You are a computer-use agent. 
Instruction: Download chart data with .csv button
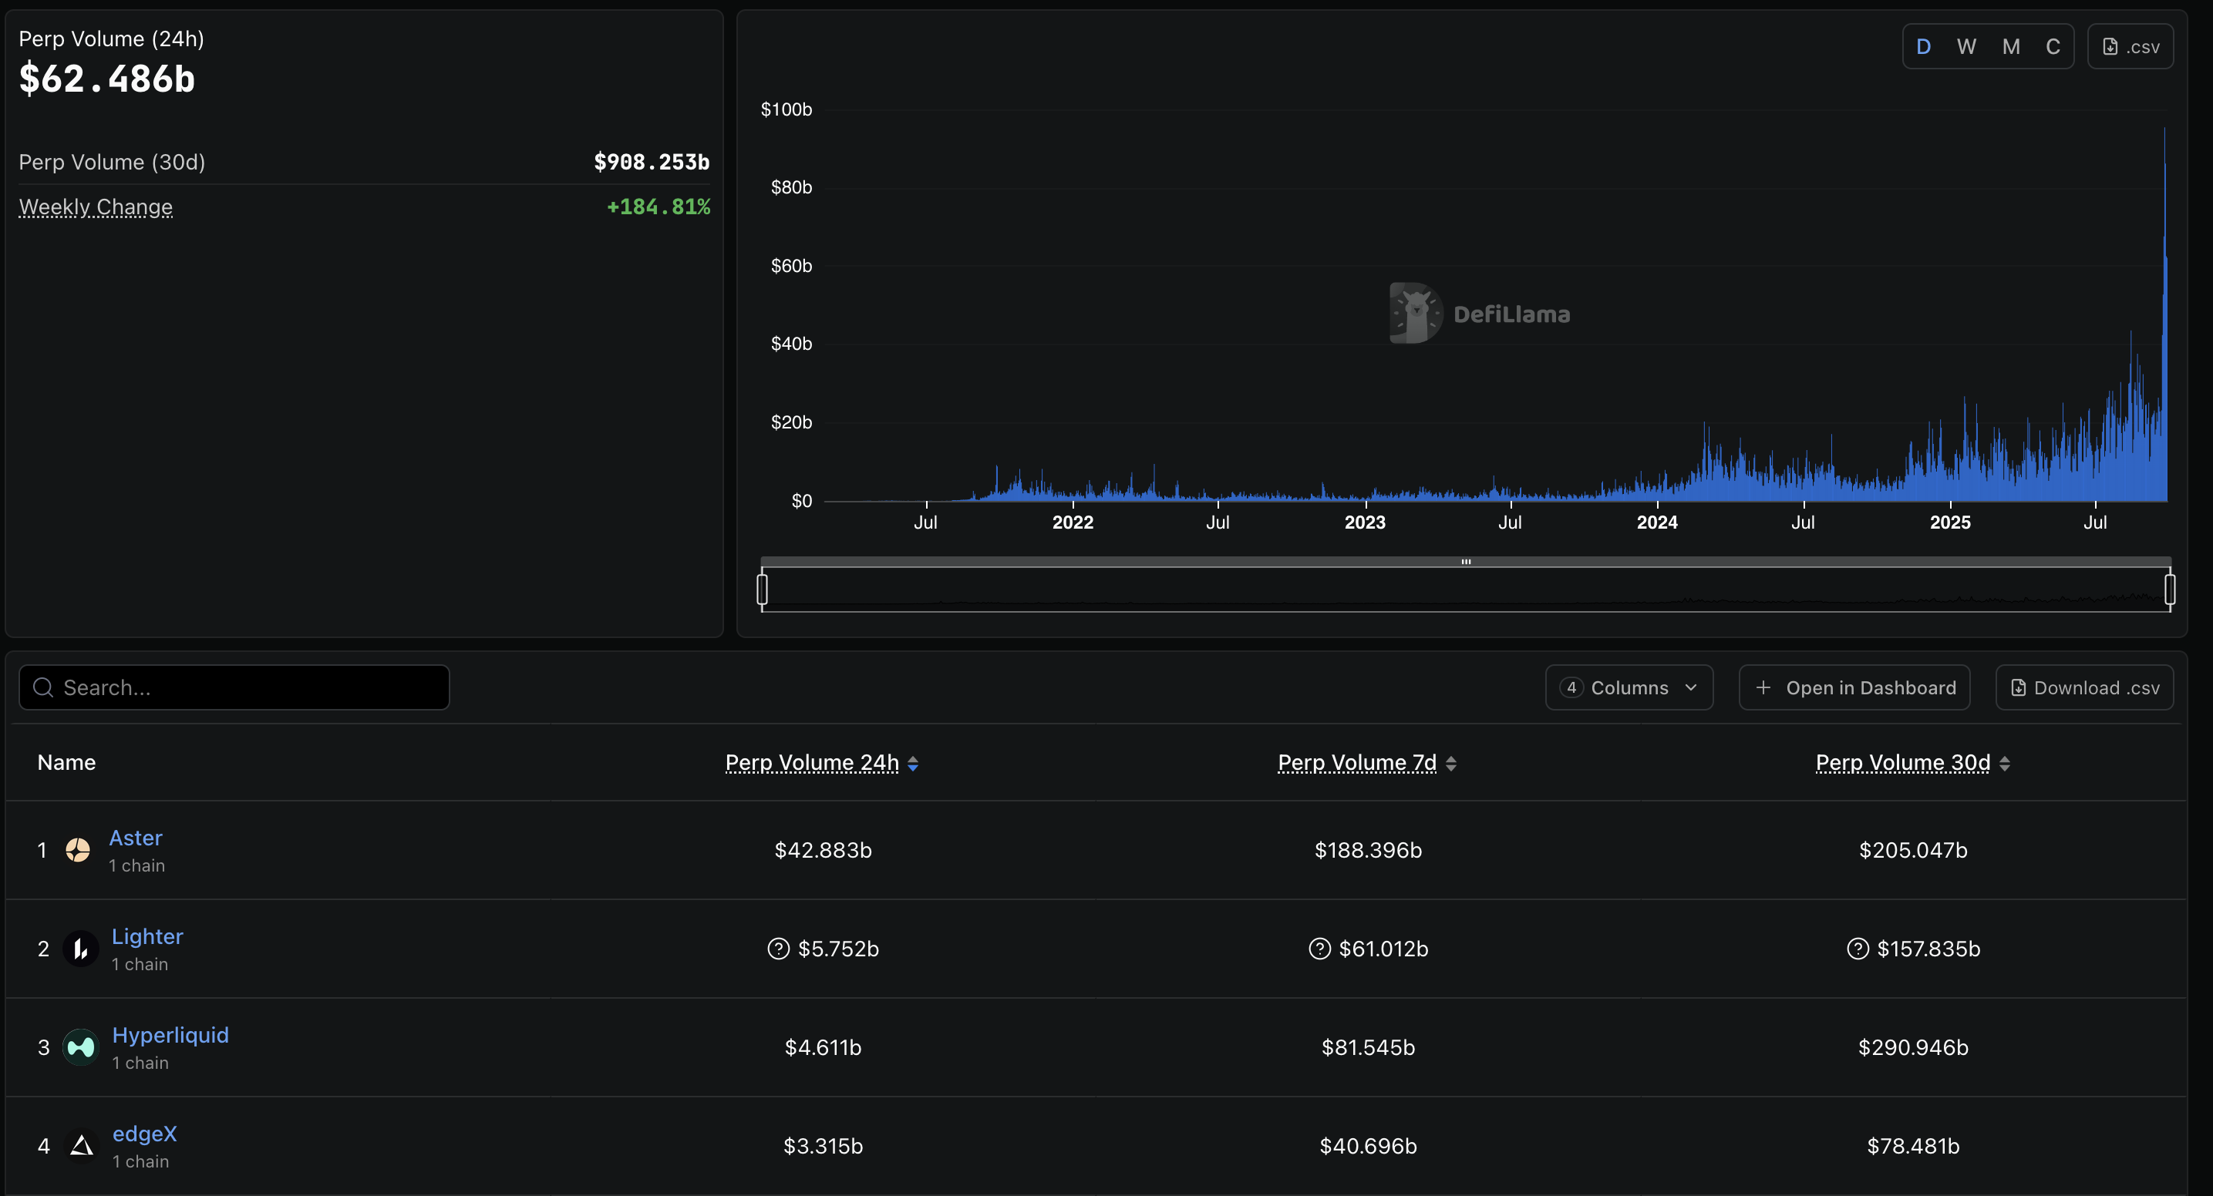pyautogui.click(x=2130, y=47)
